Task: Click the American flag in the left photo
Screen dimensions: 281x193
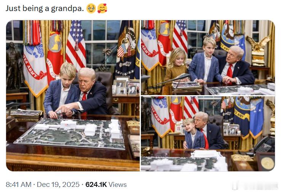Action: tap(76, 45)
